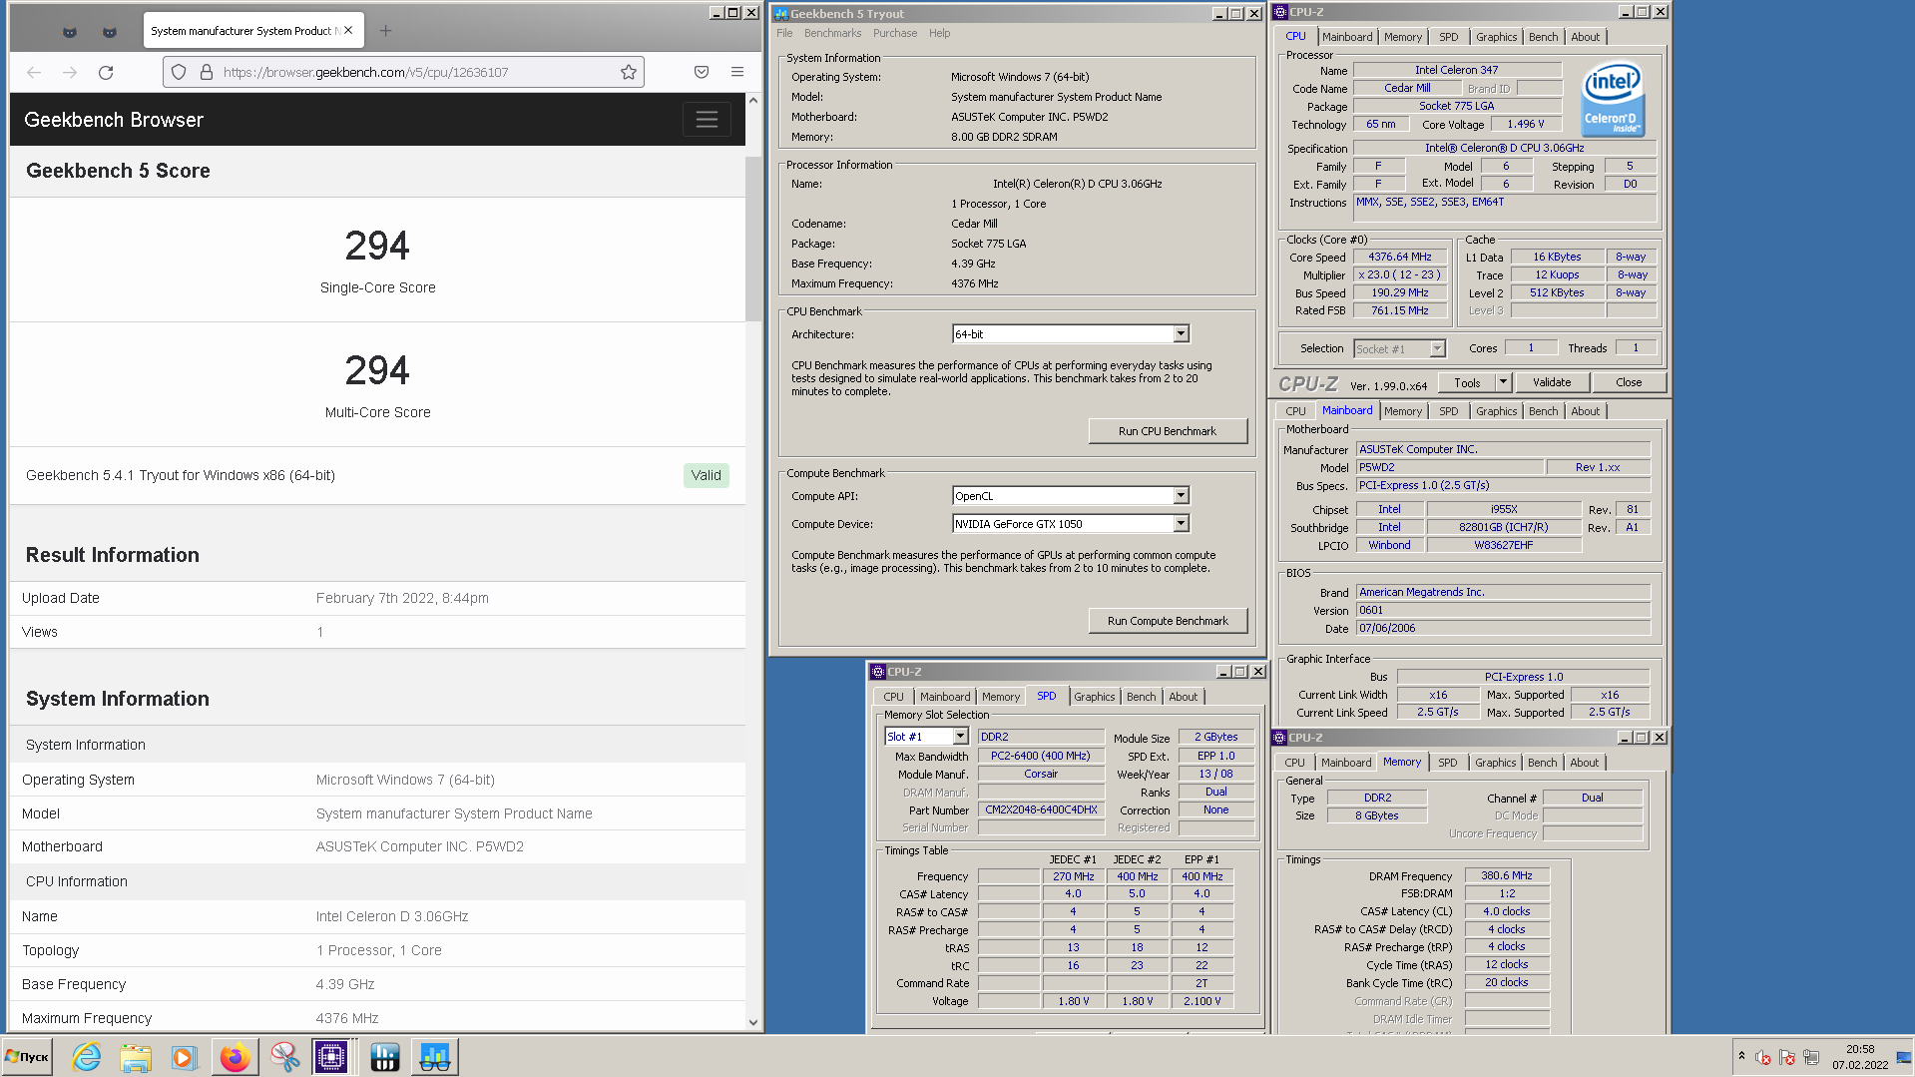The height and width of the screenshot is (1077, 1915).
Task: Click the Core Speed 4376.64 MHz value
Action: click(1399, 258)
